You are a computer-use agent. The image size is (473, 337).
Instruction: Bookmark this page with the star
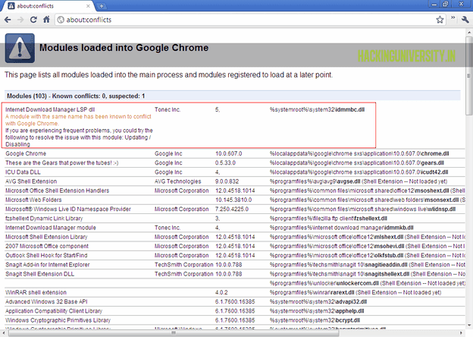[440, 20]
